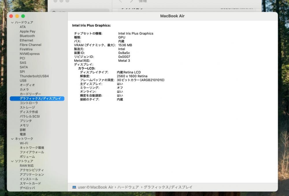Select Thunderbolt/USB4 in the sidebar
The image size is (289, 196).
point(34,76)
